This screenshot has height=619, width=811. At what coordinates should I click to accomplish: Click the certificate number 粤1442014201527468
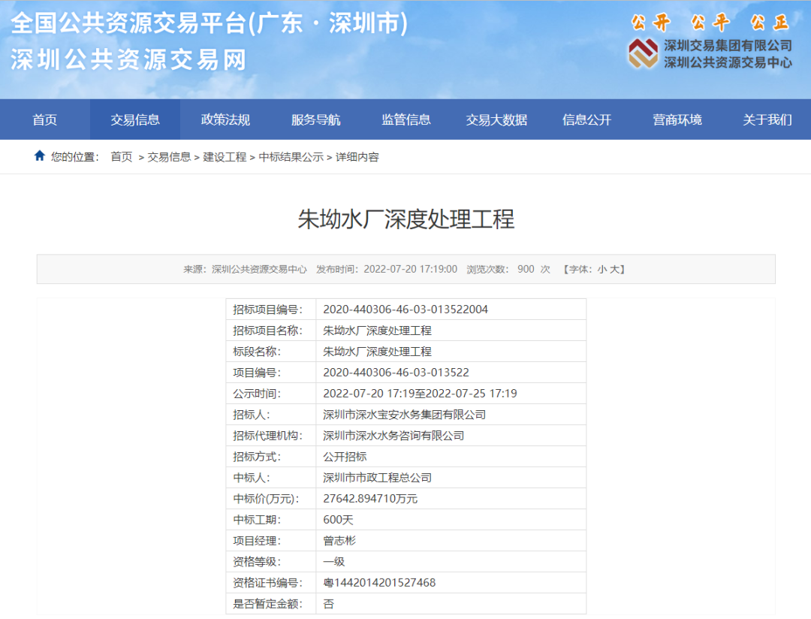(x=380, y=583)
